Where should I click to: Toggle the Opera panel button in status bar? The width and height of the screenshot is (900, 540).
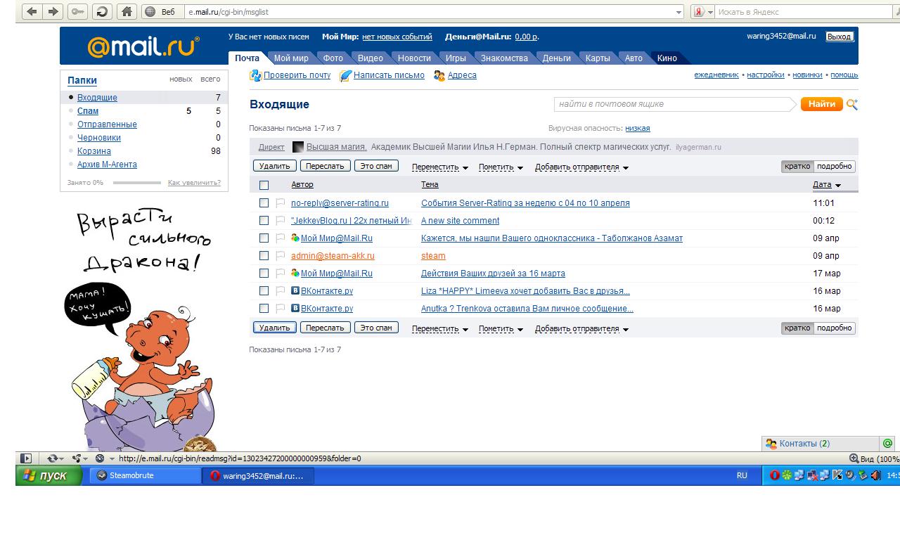26,458
